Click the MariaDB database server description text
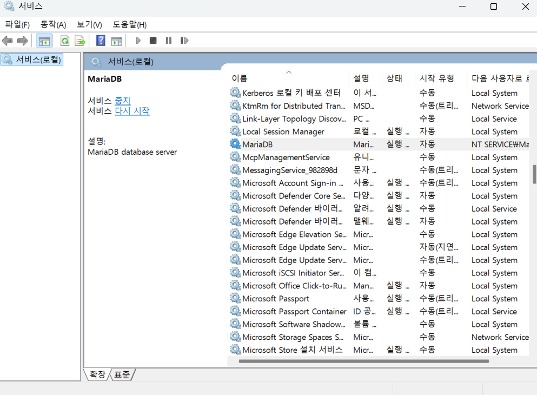This screenshot has height=395, width=537. click(132, 152)
